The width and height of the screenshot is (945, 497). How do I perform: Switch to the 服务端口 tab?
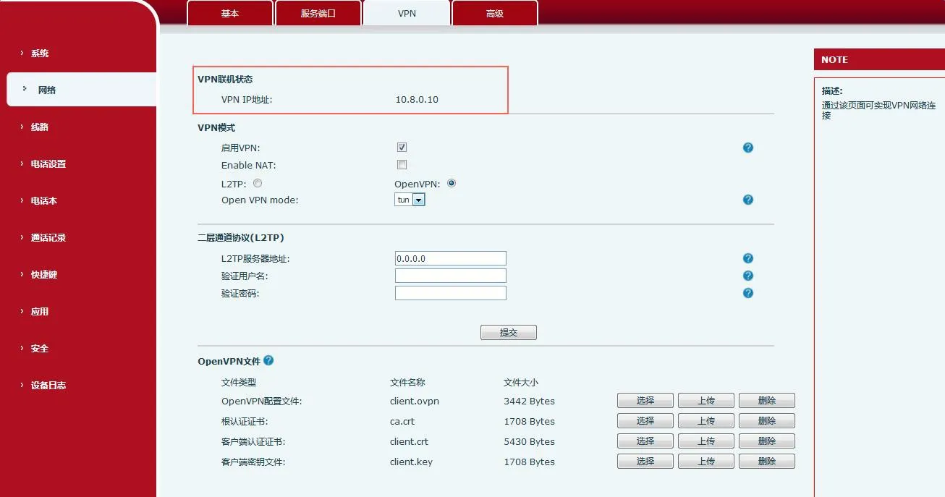tap(318, 12)
